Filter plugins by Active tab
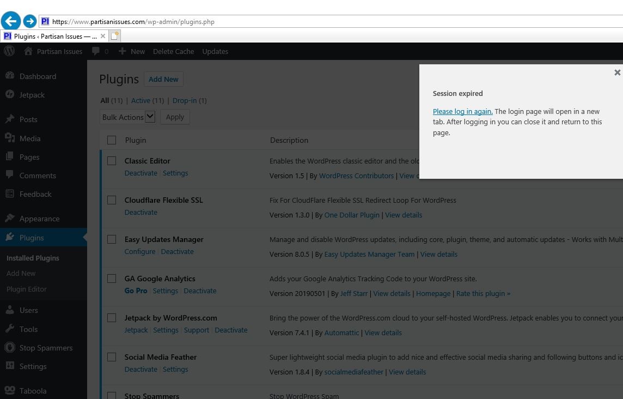 (x=141, y=100)
